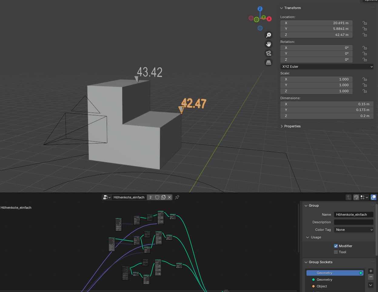The image size is (378, 292).
Task: Unlink the Höhenkote_einfach node tree
Action: tap(169, 197)
